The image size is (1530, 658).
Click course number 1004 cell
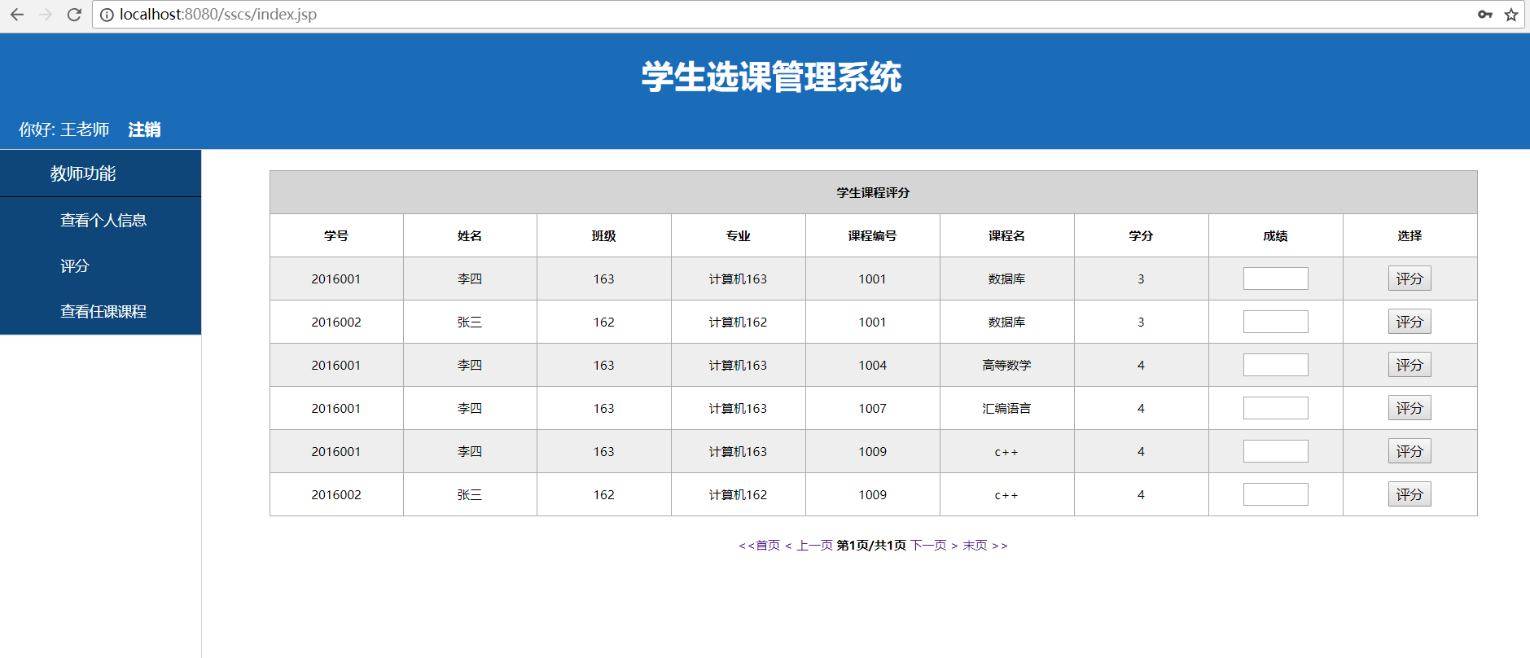click(873, 365)
